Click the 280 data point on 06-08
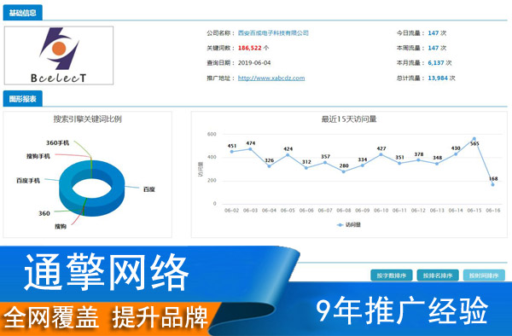The image size is (512, 336). [344, 171]
